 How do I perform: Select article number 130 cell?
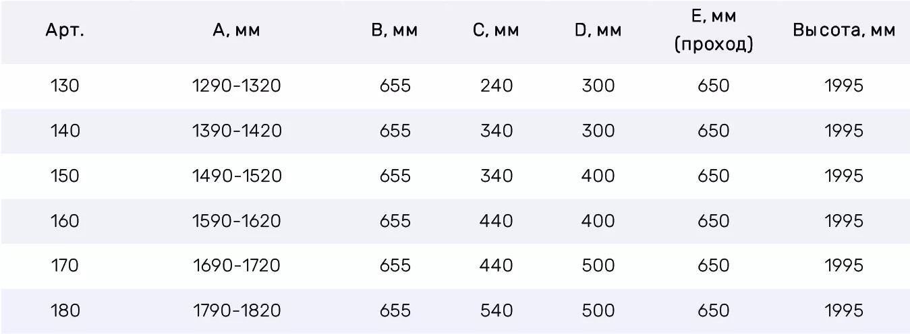tap(65, 86)
